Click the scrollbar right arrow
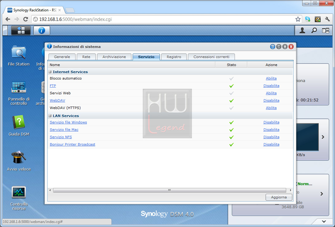The height and width of the screenshot is (227, 335). coord(290,190)
